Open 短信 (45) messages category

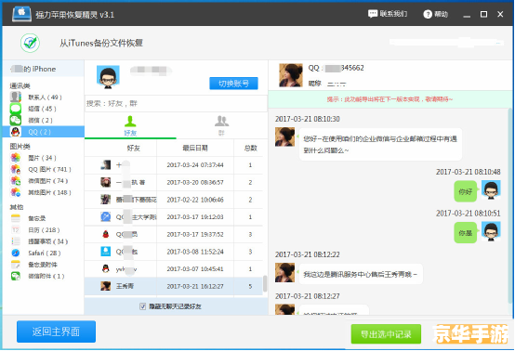coord(44,109)
